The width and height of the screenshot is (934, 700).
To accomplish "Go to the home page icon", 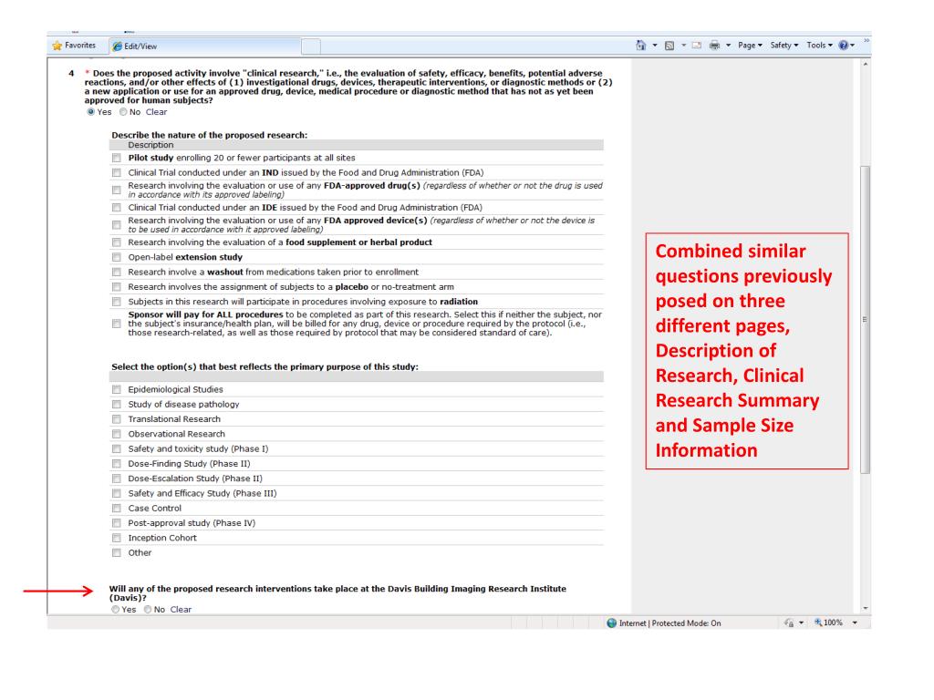I will click(x=641, y=46).
